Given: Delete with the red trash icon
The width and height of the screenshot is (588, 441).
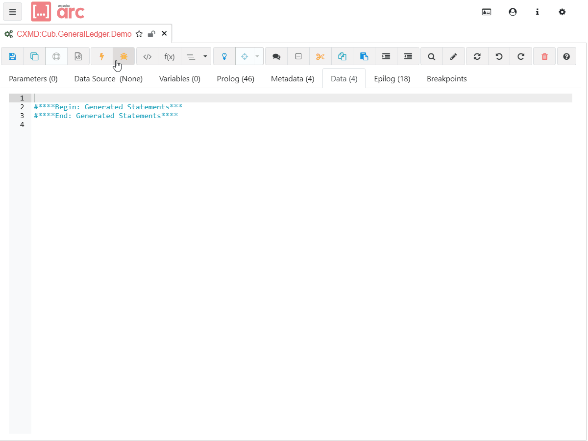Looking at the screenshot, I should point(544,56).
